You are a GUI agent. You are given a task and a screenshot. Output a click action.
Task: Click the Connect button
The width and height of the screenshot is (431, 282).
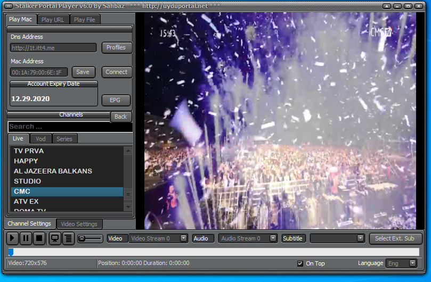click(x=117, y=72)
